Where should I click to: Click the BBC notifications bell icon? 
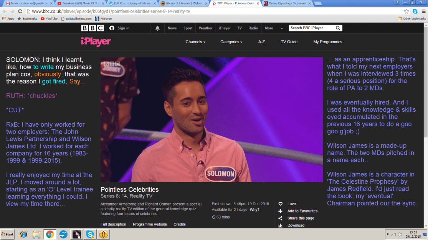pyautogui.click(x=157, y=28)
